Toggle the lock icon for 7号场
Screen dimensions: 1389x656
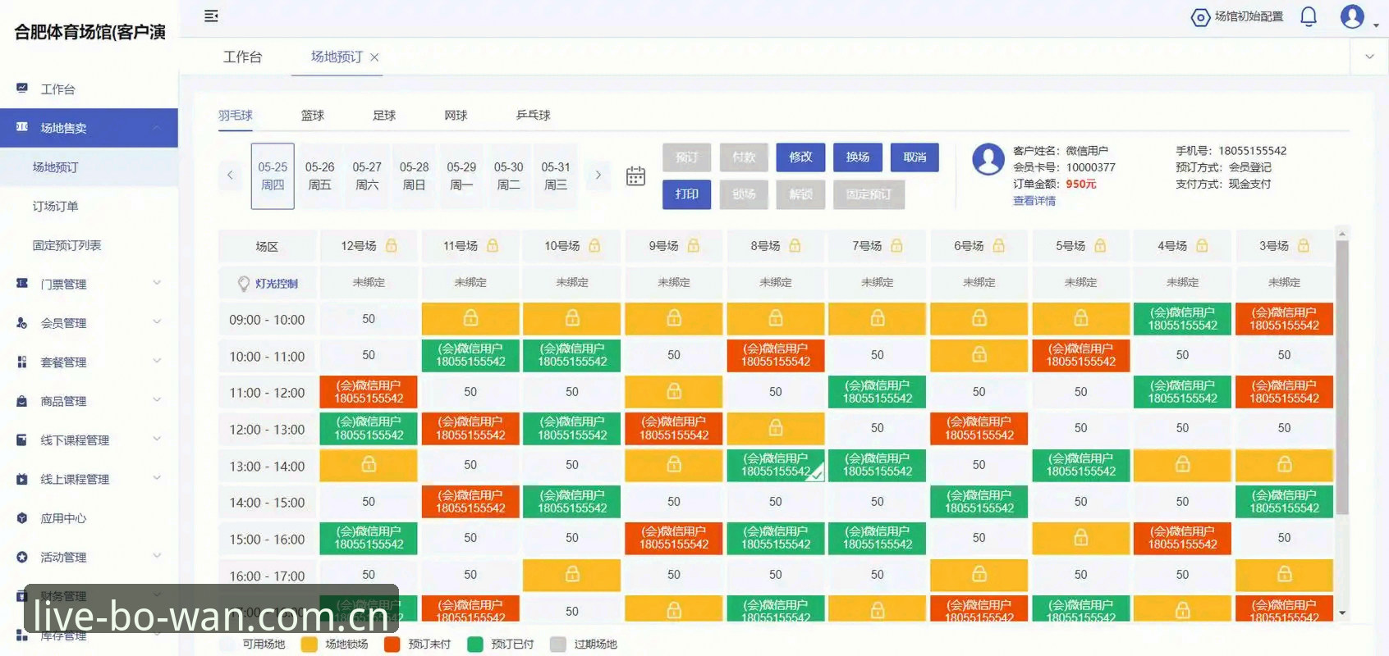896,246
